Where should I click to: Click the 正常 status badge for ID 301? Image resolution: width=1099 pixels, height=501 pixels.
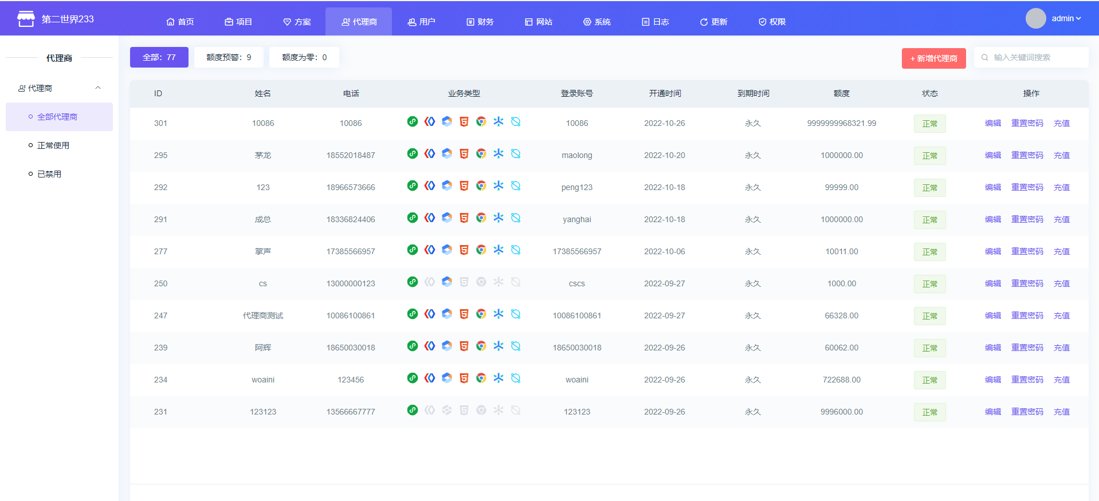(x=929, y=124)
